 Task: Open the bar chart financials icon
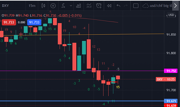pos(79,6)
